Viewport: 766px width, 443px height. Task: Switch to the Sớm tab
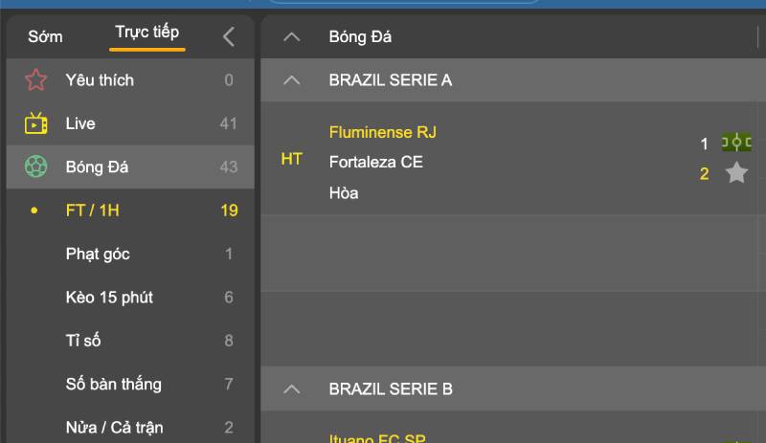pyautogui.click(x=45, y=36)
